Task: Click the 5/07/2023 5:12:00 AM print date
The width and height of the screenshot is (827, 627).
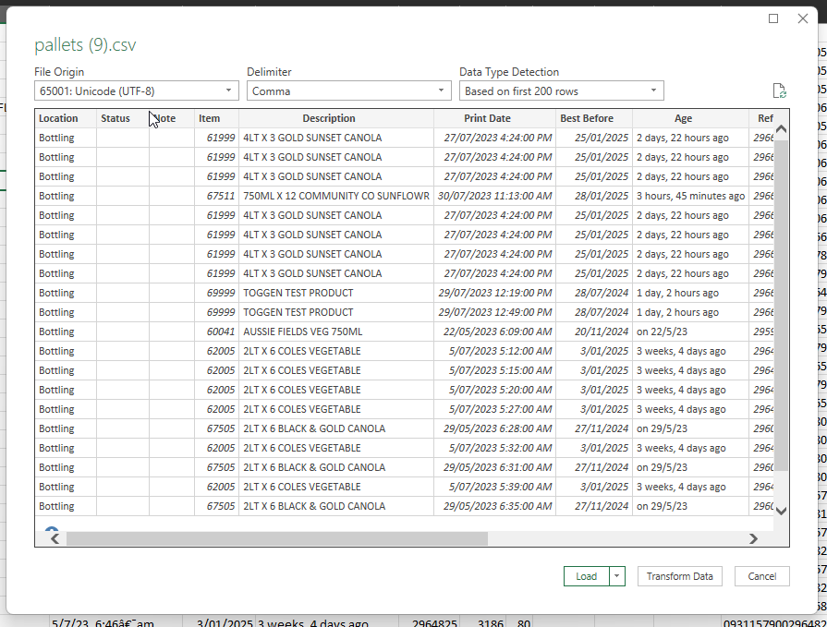Action: (x=494, y=351)
